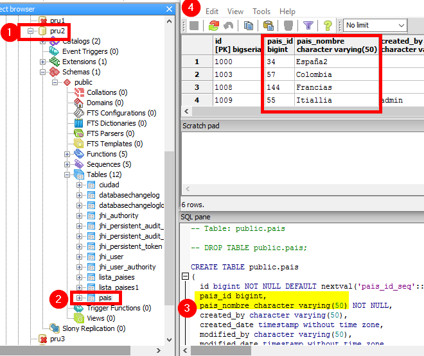This screenshot has width=424, height=356.
Task: Select row 2 header in data grid
Action: click(197, 74)
